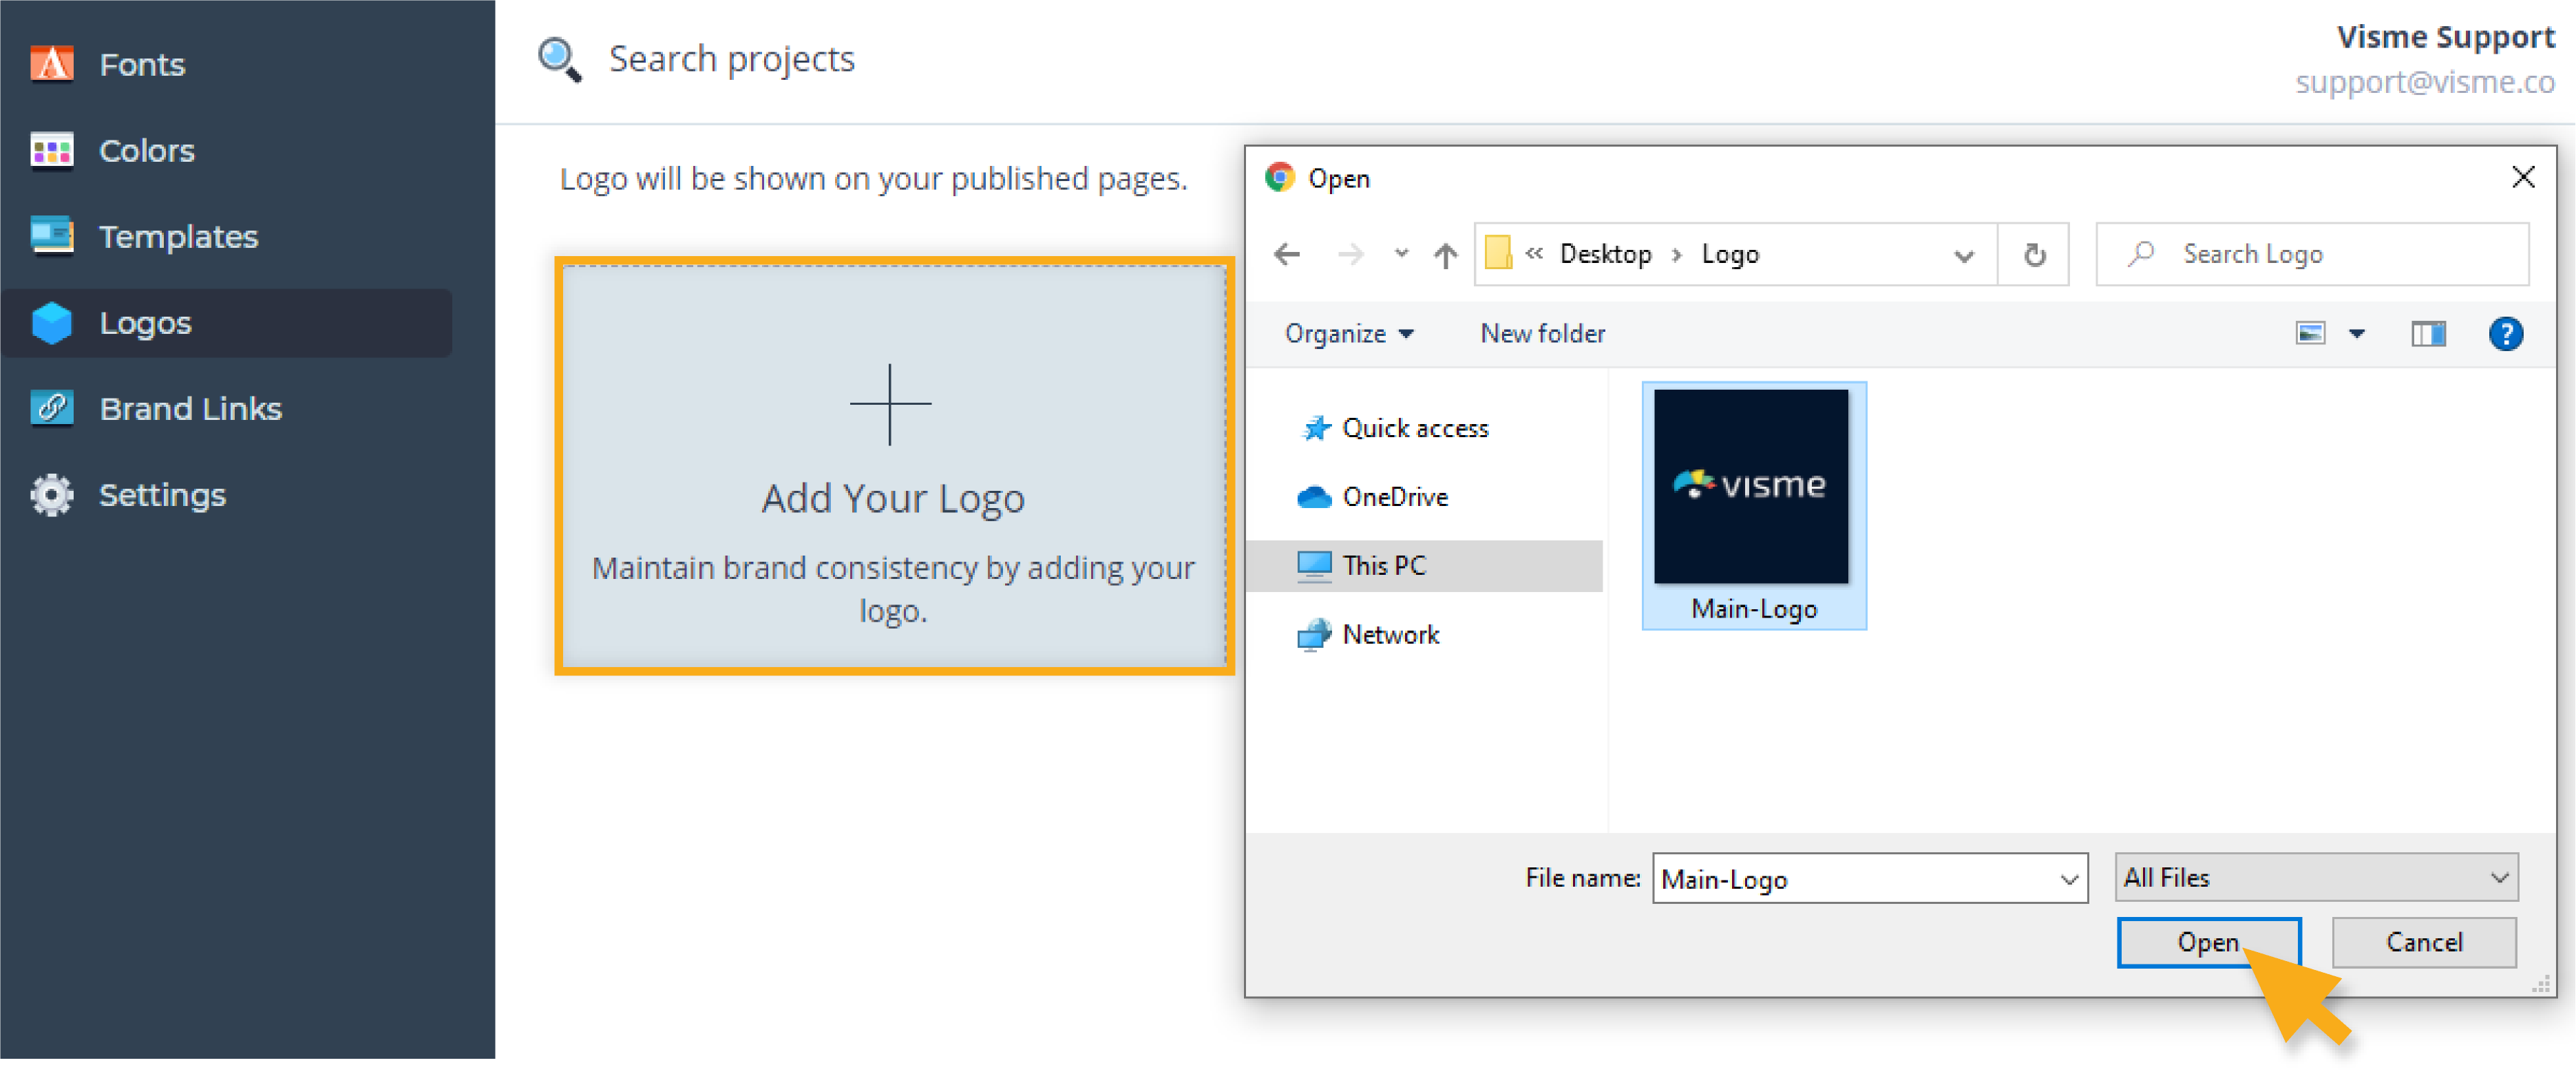2576x1076 pixels.
Task: Click the Open button
Action: (x=2209, y=942)
